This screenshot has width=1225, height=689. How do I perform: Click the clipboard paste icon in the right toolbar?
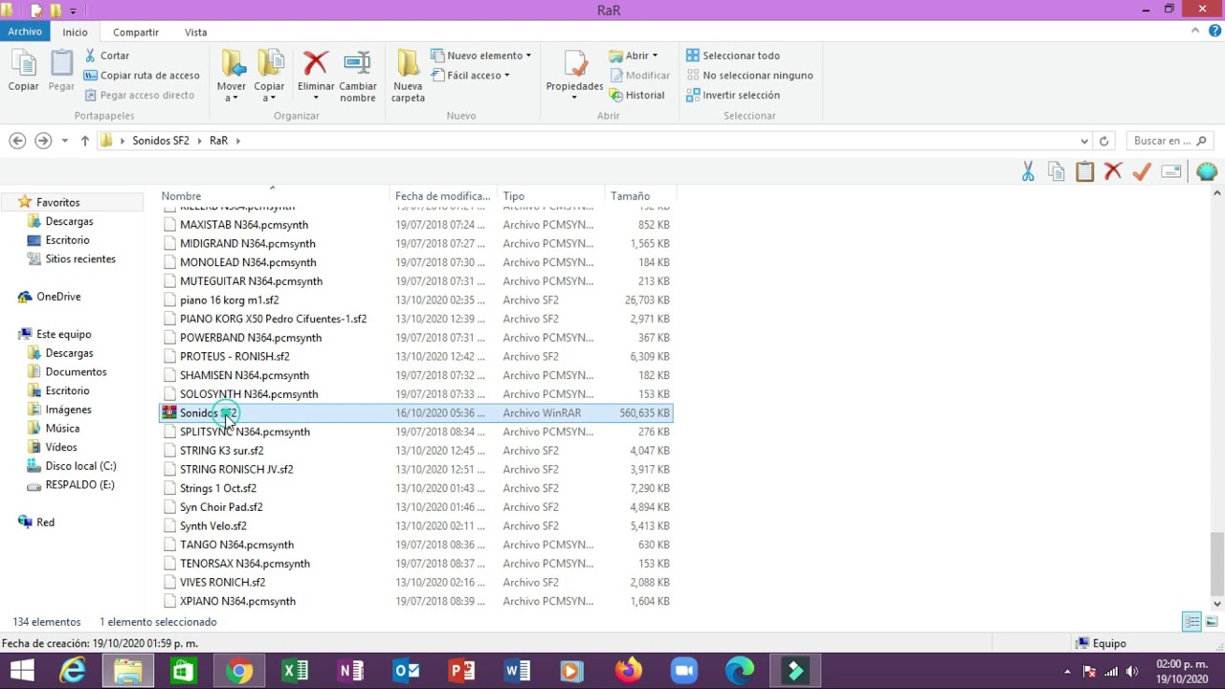pyautogui.click(x=1084, y=171)
